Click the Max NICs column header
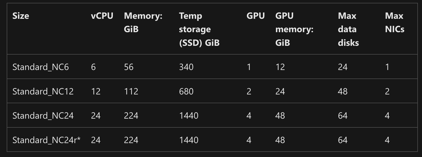Screen dimensions: 422x157 (x=394, y=22)
